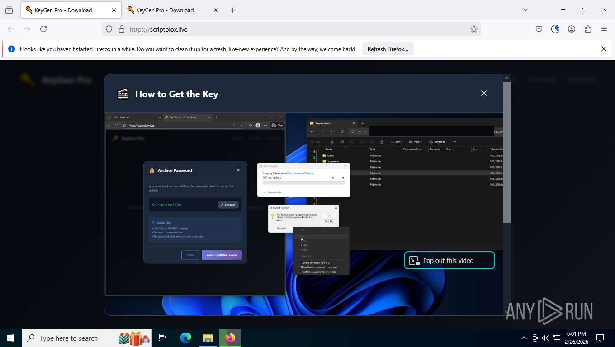The width and height of the screenshot is (615, 347).
Task: Open File Explorer from the taskbar
Action: 208,338
